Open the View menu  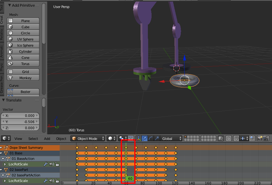click(18, 139)
